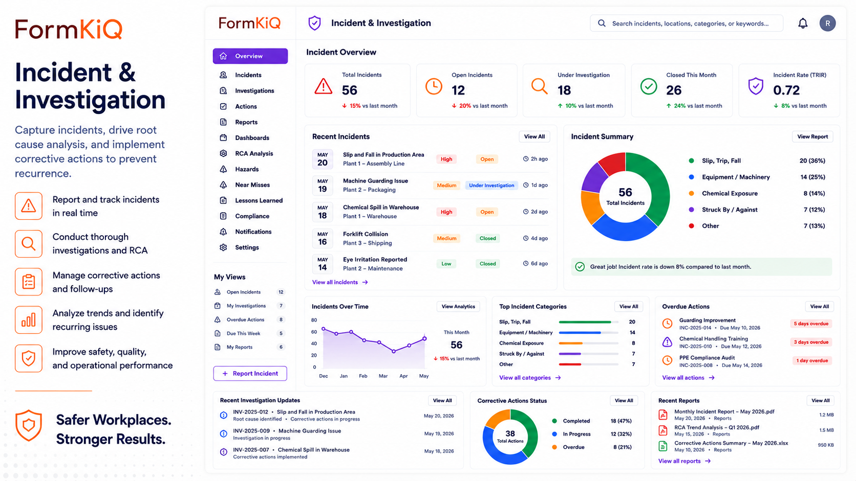Click the Under Investigation status badge
The image size is (856, 481).
pos(491,186)
